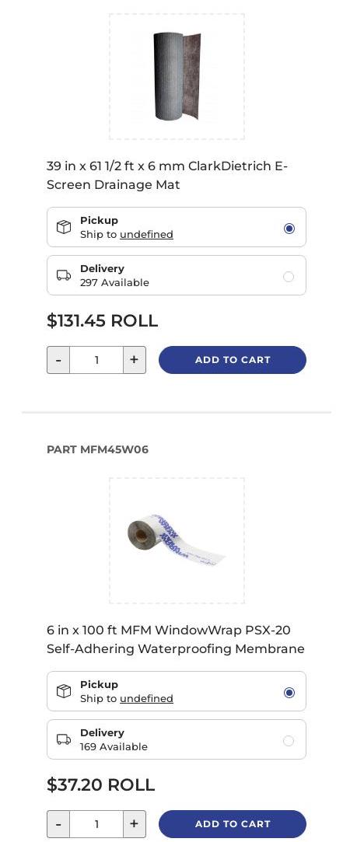The width and height of the screenshot is (350, 842).
Task: Select Pickup radio for MFM WindowWrap membrane
Action: pyautogui.click(x=289, y=693)
